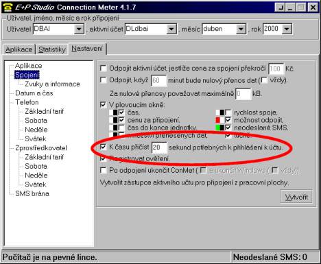Image resolution: width=321 pixels, height=264 pixels.
Task: Enable Odpojit aktivní účet price-limit checkbox
Action: coord(104,68)
